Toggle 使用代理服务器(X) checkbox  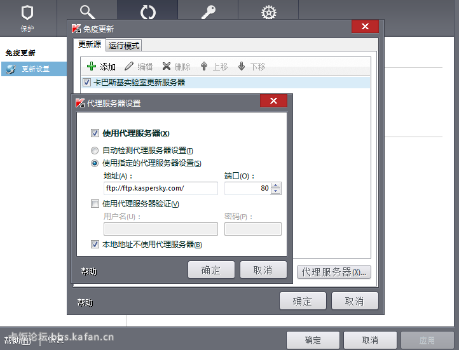coord(95,133)
